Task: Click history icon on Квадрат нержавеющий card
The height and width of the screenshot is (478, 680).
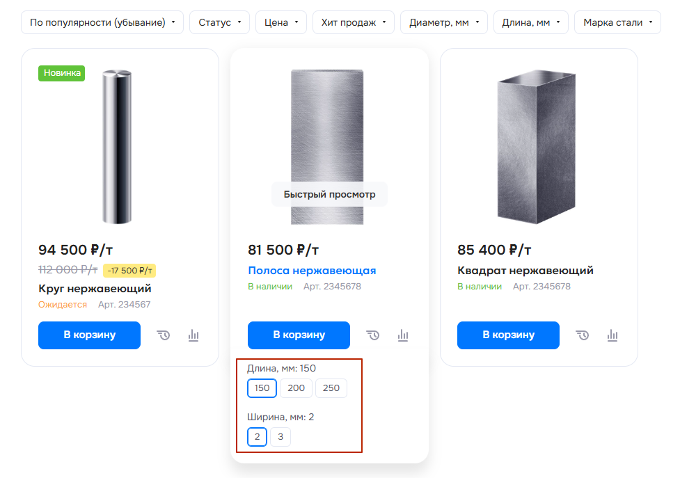Action: (x=583, y=335)
